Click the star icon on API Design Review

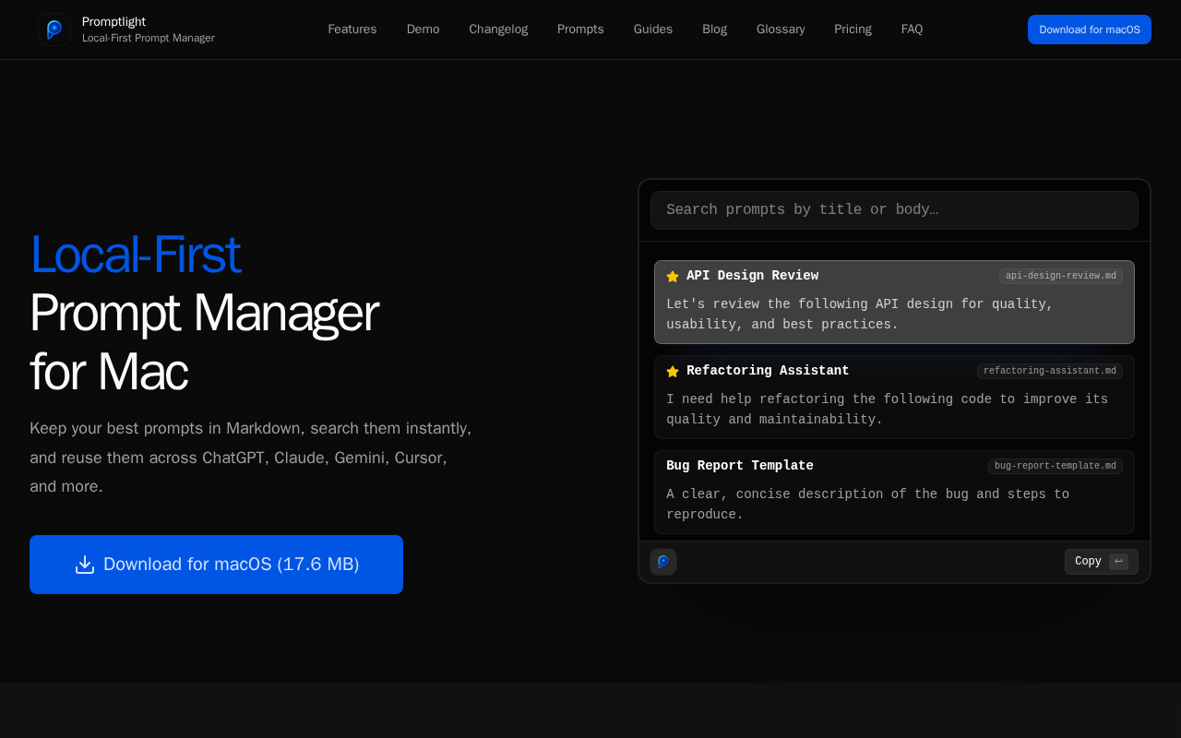673,277
